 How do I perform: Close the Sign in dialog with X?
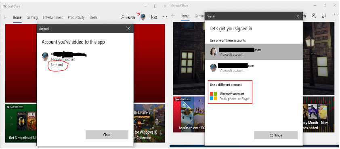(x=298, y=16)
